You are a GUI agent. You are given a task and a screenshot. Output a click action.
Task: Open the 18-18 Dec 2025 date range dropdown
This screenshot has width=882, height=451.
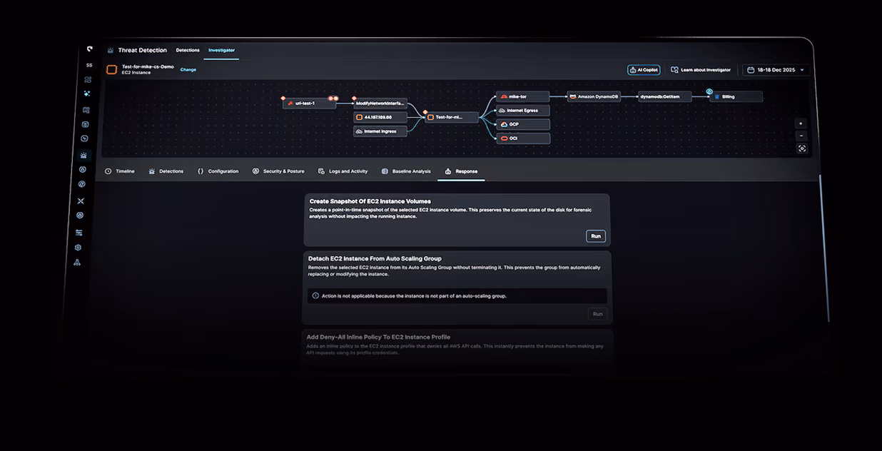[776, 70]
